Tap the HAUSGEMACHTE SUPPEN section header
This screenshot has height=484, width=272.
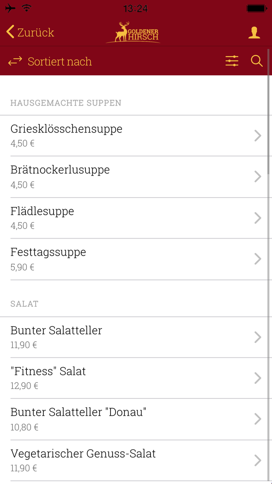[65, 103]
